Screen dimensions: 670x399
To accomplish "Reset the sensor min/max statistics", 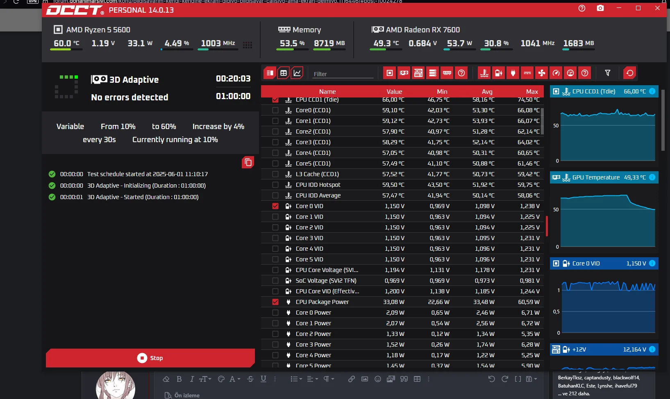I will tap(630, 73).
